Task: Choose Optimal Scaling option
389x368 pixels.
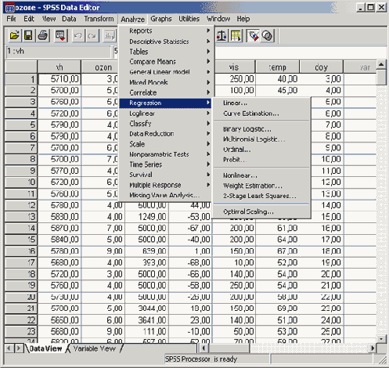Action: 261,211
